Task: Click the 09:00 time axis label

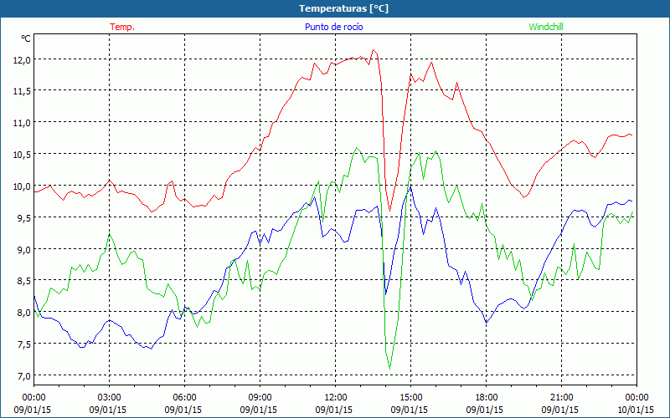Action: (260, 398)
